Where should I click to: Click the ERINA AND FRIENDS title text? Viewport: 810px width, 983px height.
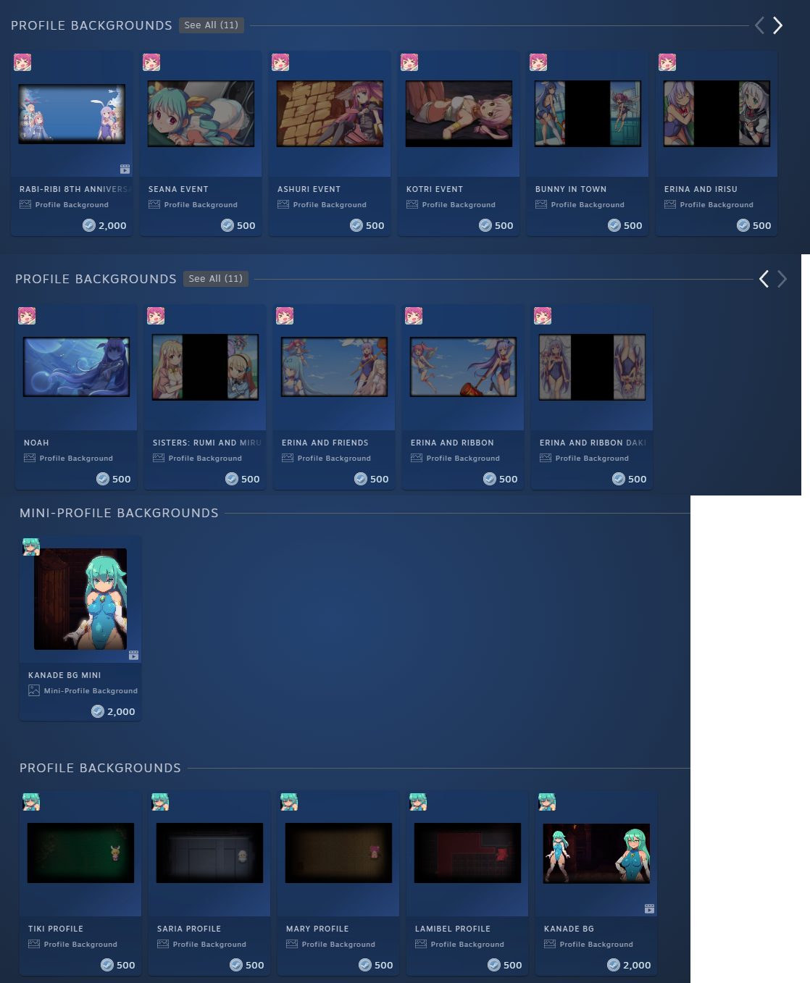325,443
